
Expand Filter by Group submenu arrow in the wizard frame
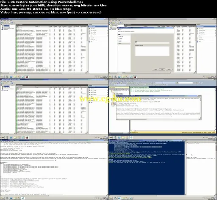point(215,34)
